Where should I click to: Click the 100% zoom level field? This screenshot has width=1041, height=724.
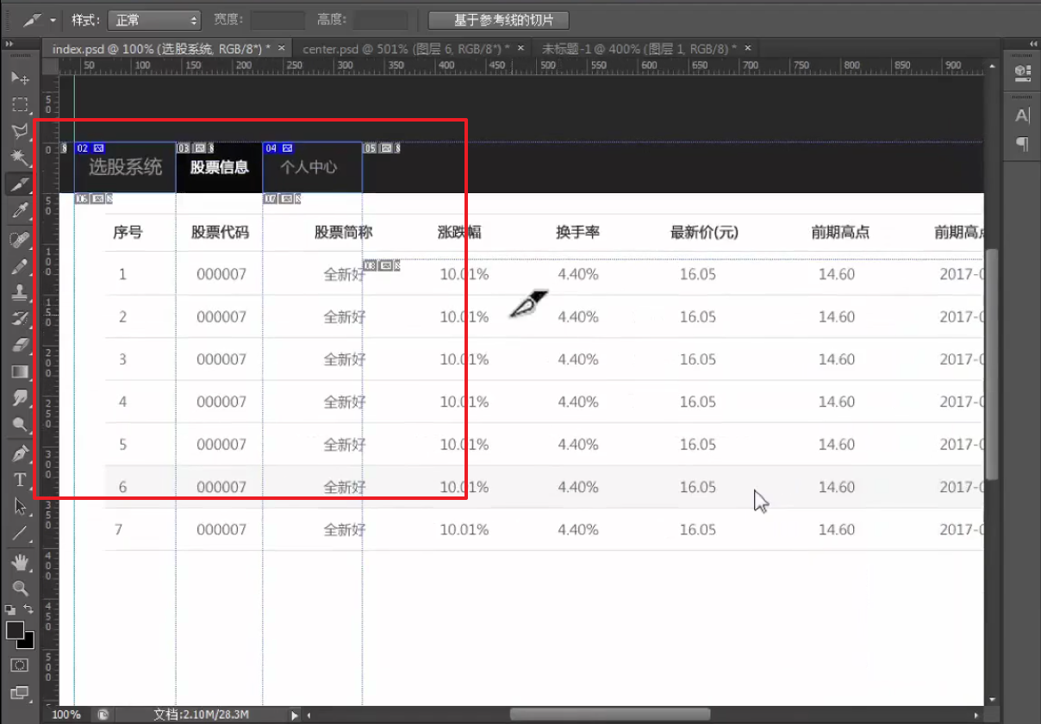tap(66, 715)
